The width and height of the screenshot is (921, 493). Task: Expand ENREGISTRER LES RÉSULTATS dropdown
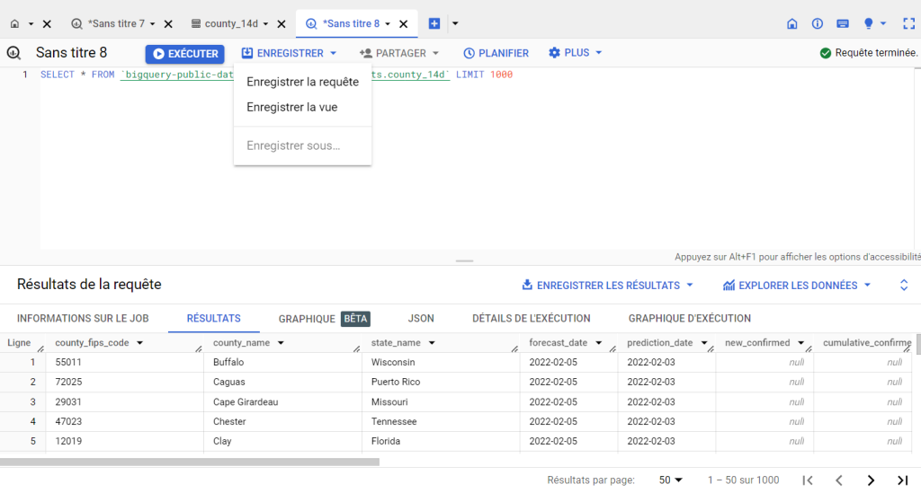[608, 286]
